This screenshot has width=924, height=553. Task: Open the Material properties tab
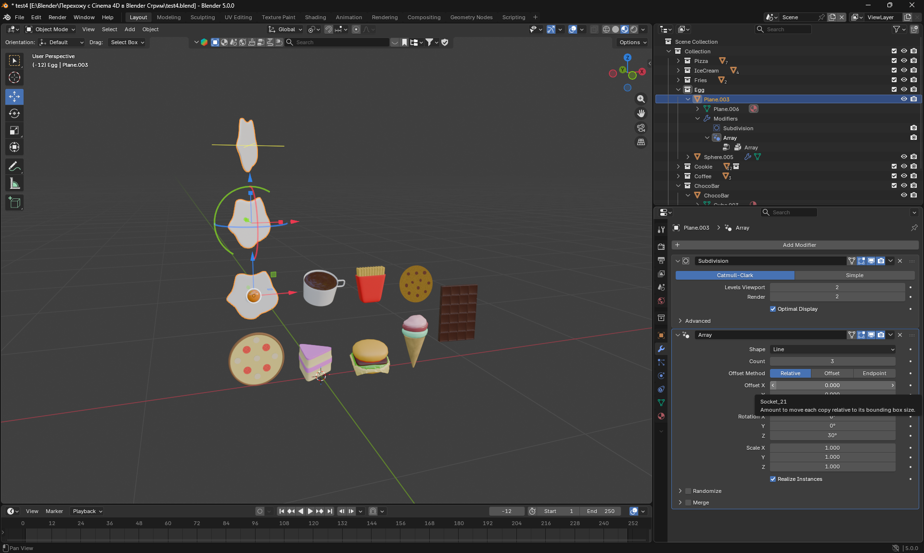point(661,416)
